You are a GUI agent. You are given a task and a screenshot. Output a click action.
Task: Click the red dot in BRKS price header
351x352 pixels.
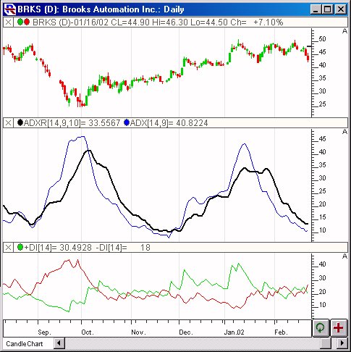[x=27, y=22]
